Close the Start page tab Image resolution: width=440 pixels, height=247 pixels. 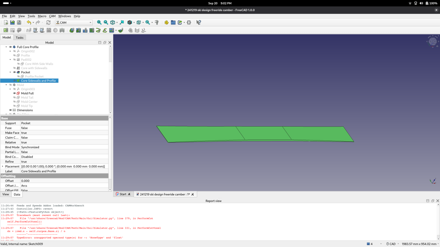click(129, 194)
